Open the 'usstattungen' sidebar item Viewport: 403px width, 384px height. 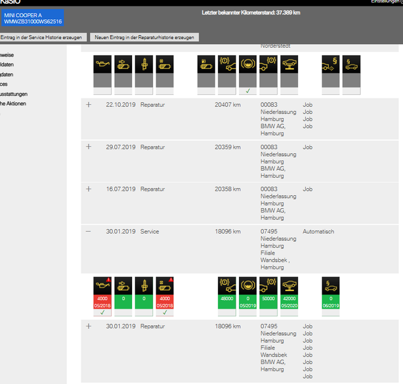pos(13,94)
